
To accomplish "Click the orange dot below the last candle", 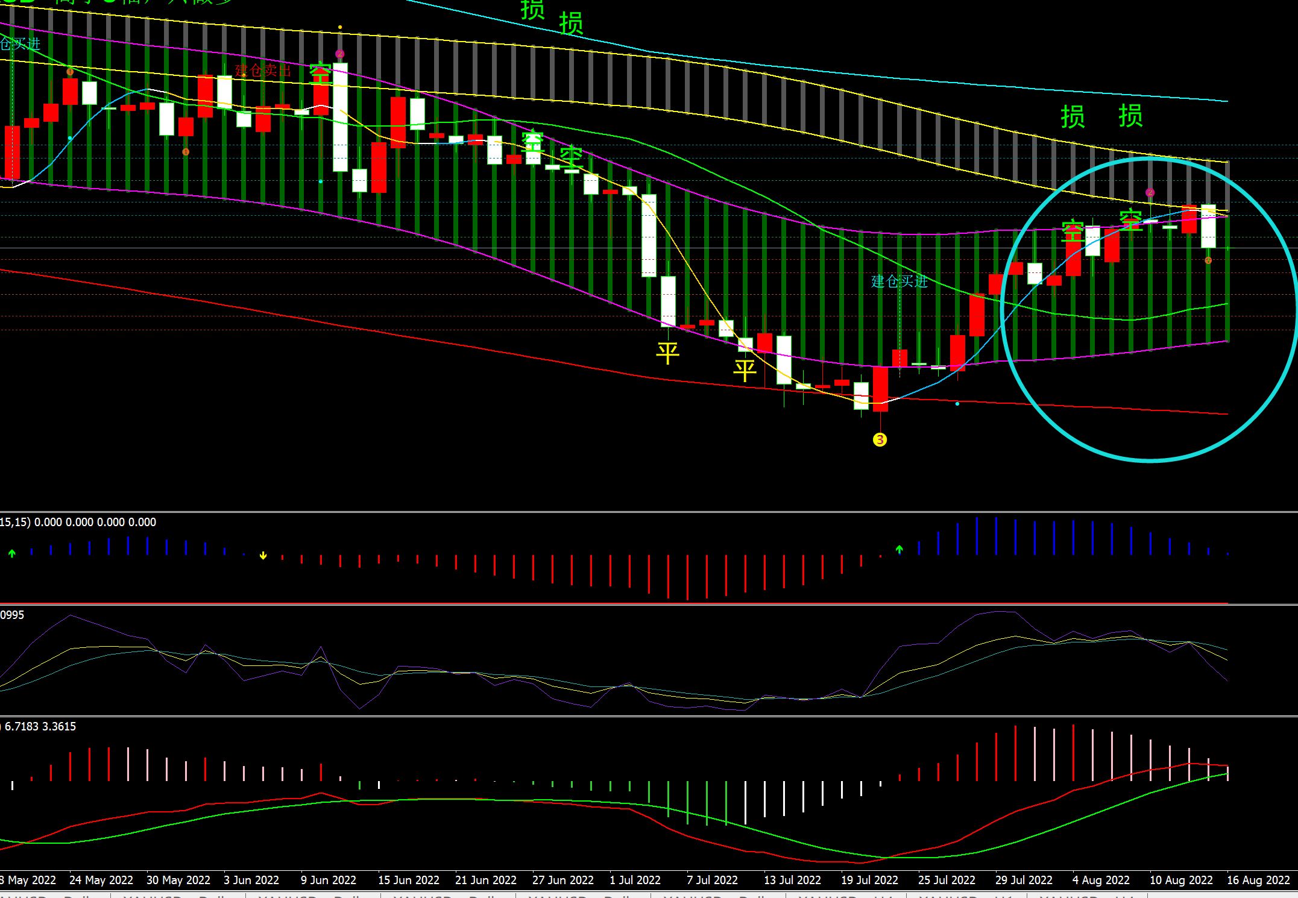I will pyautogui.click(x=1208, y=260).
